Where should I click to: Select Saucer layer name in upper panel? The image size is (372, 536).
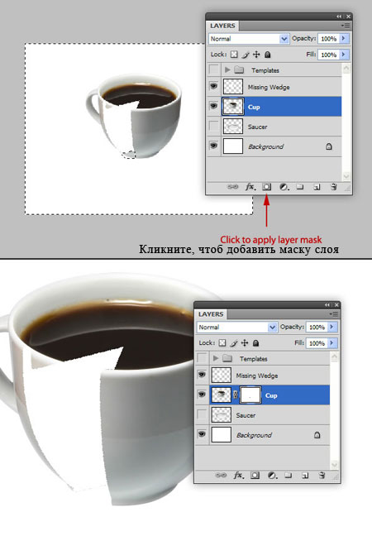[x=257, y=127]
